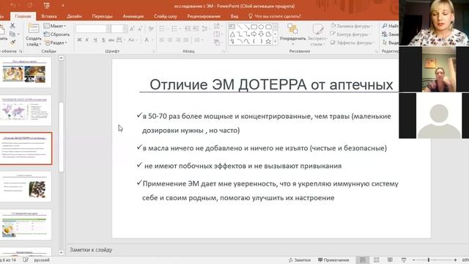Expand the font name combo box
Viewport: 469px width, 264px height.
108,29
